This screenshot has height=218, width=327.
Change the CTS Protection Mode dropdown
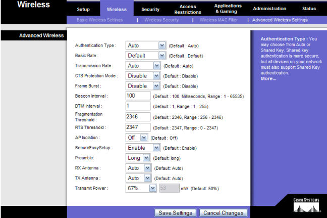pyautogui.click(x=143, y=76)
